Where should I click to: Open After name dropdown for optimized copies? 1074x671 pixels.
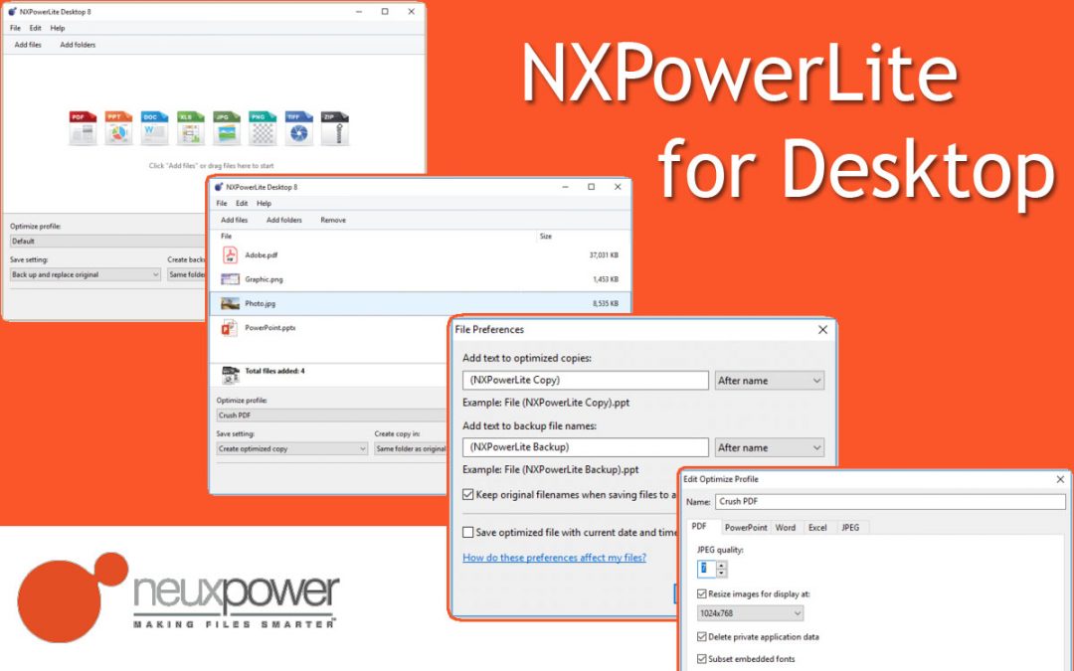pos(769,380)
